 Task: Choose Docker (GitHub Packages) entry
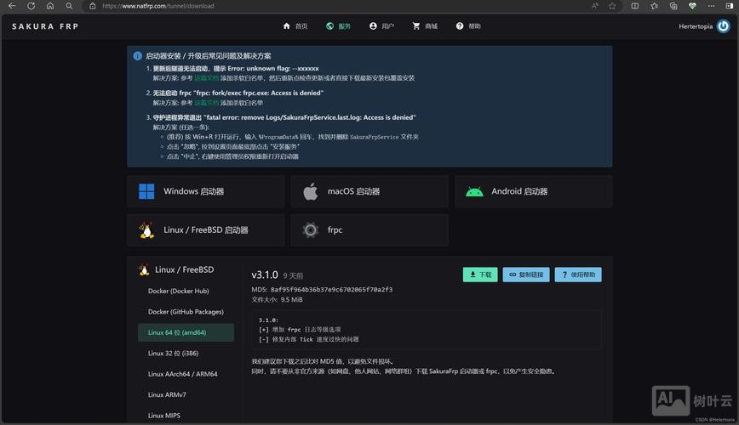click(186, 312)
